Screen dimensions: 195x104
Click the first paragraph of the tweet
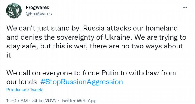pyautogui.click(x=96, y=41)
